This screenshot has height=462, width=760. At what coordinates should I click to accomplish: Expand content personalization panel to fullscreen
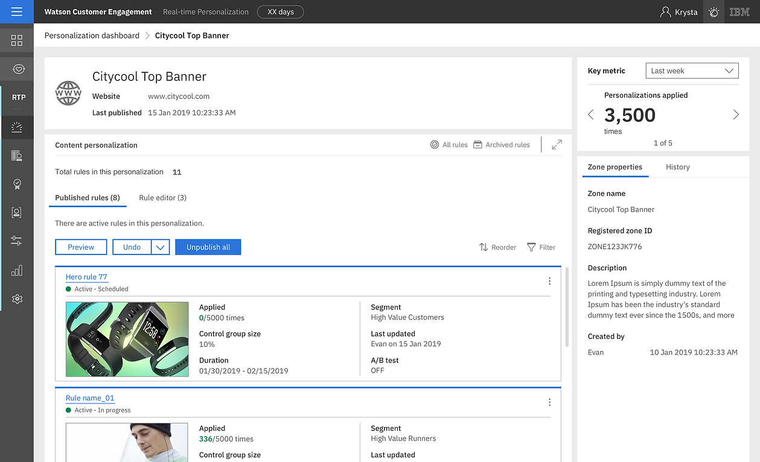tap(557, 145)
